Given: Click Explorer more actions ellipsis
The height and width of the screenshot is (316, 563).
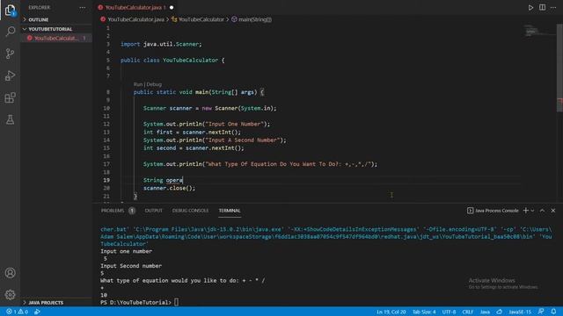Looking at the screenshot, I should click(x=82, y=8).
